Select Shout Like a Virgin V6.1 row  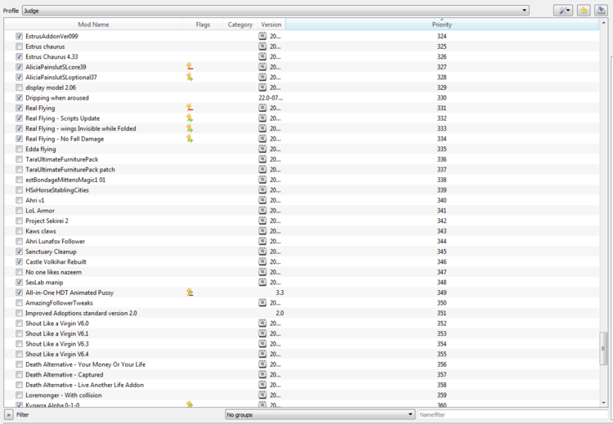click(x=301, y=333)
